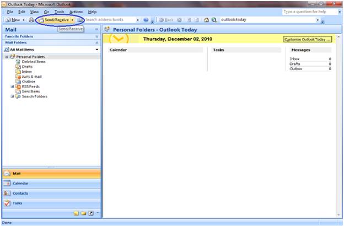
Task: Click the blue Help question mark icon
Action: point(146,20)
